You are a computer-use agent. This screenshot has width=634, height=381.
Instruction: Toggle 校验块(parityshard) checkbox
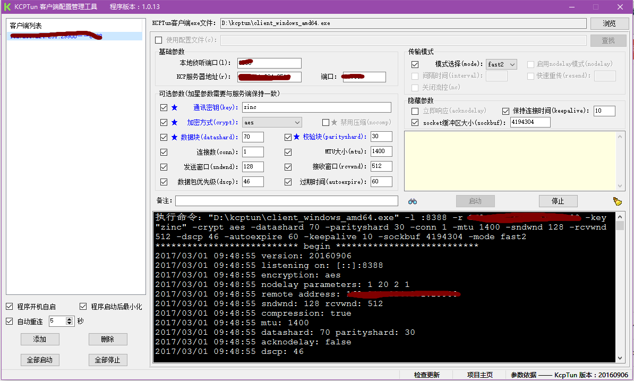[x=288, y=138]
